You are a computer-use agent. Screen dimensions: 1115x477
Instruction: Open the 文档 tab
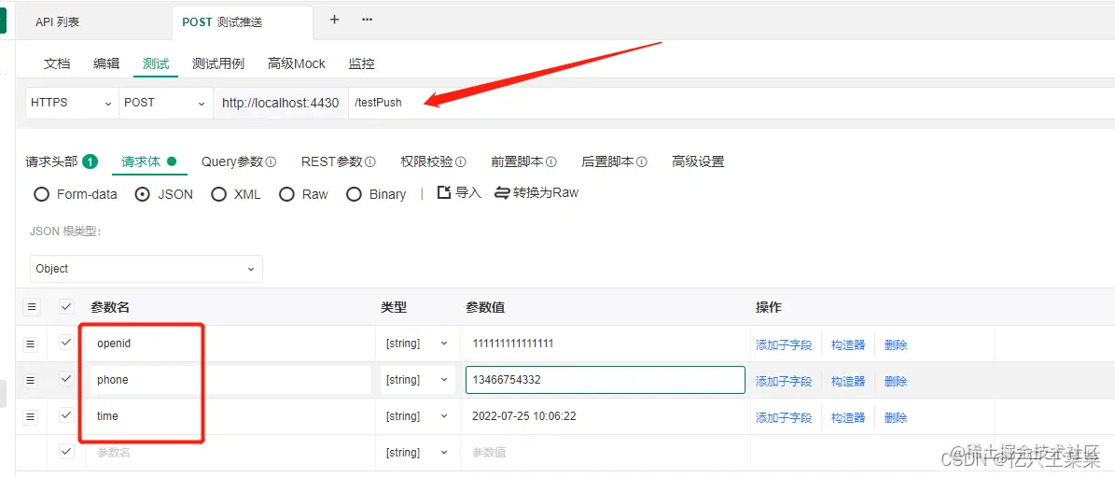click(57, 63)
